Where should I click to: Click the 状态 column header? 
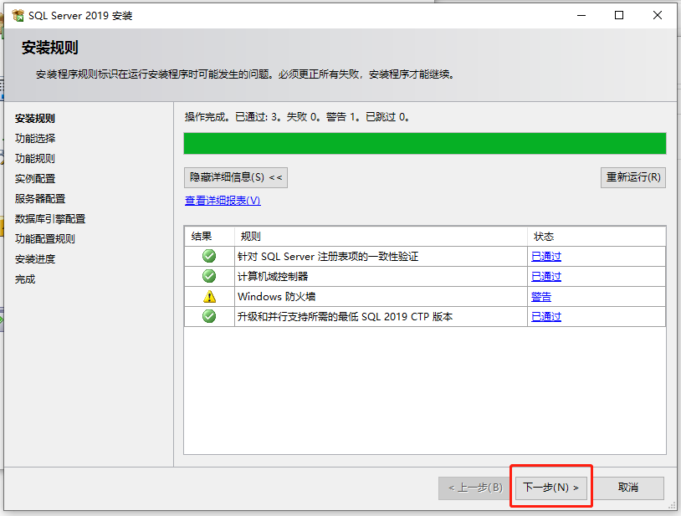[597, 237]
